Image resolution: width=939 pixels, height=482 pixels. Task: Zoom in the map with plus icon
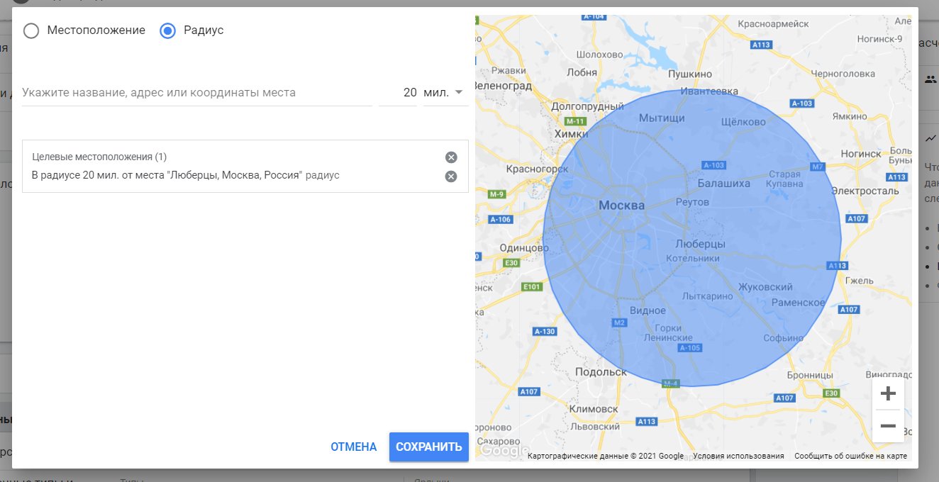pyautogui.click(x=888, y=393)
